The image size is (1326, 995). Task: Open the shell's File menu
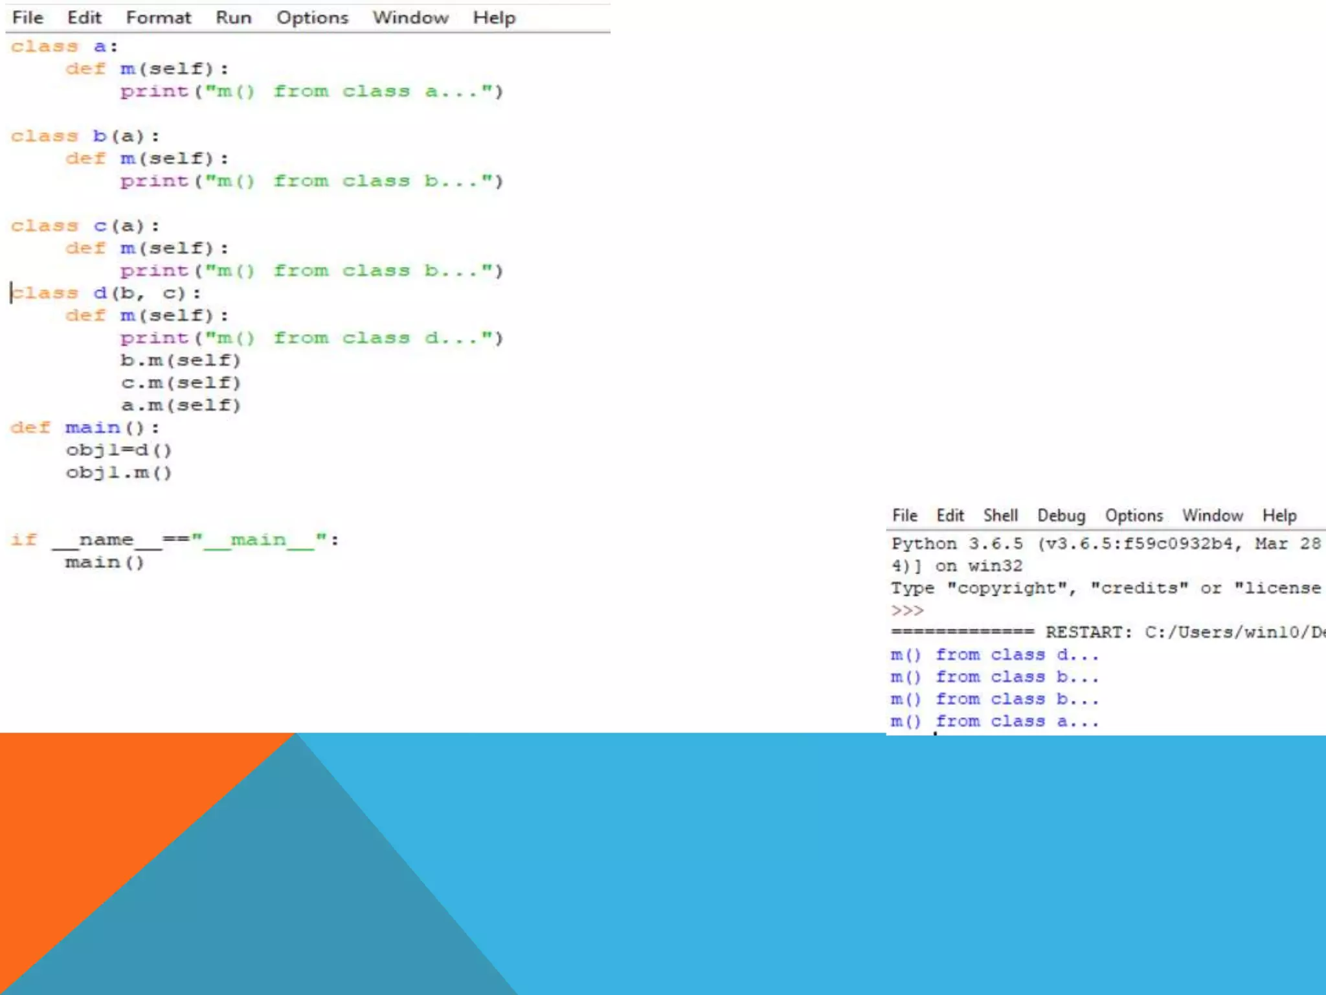pyautogui.click(x=905, y=516)
